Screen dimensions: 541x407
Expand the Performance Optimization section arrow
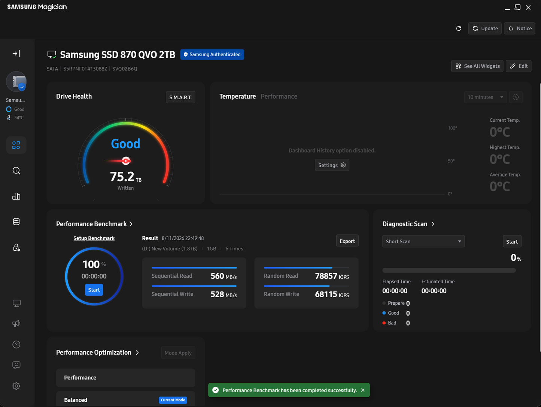coord(137,353)
